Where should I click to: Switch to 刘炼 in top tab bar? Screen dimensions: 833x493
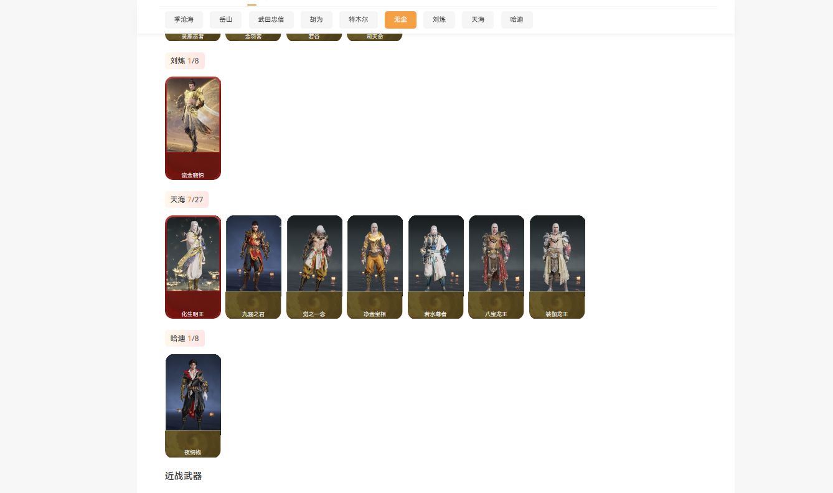(439, 20)
